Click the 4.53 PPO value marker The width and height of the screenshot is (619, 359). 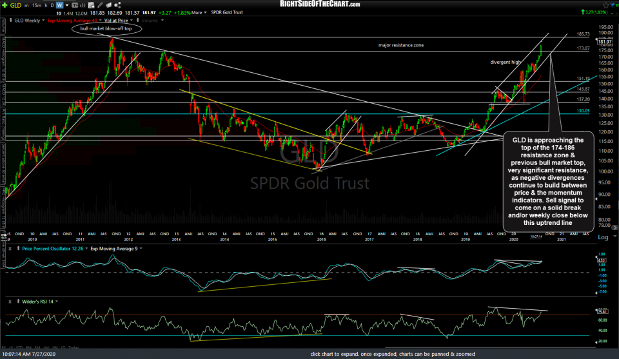pos(601,260)
